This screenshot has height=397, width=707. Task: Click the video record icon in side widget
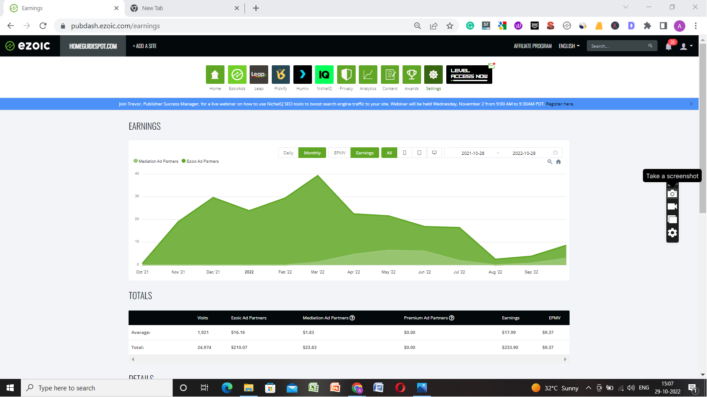pos(672,206)
